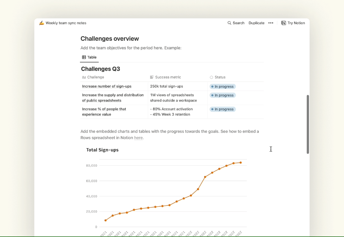Open the Weekly team sync notes title
Image resolution: width=344 pixels, height=237 pixels.
coord(66,23)
